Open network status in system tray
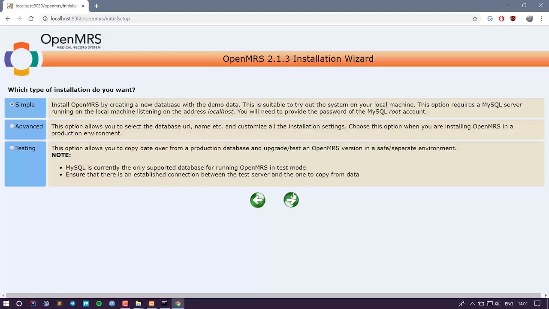 [489, 304]
